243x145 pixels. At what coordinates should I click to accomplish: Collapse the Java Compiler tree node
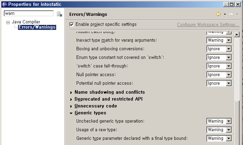coord(8,23)
